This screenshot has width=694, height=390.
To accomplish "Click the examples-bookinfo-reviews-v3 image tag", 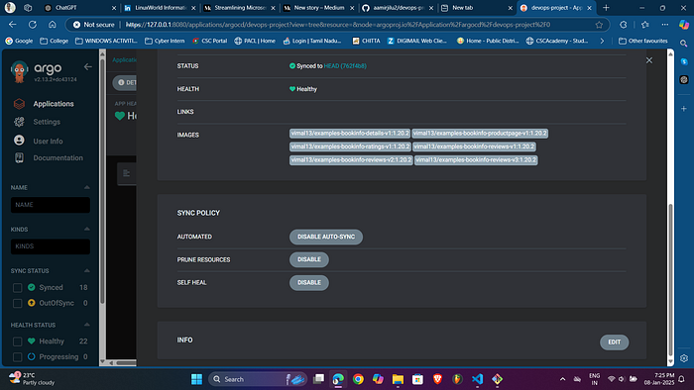I will click(x=476, y=160).
